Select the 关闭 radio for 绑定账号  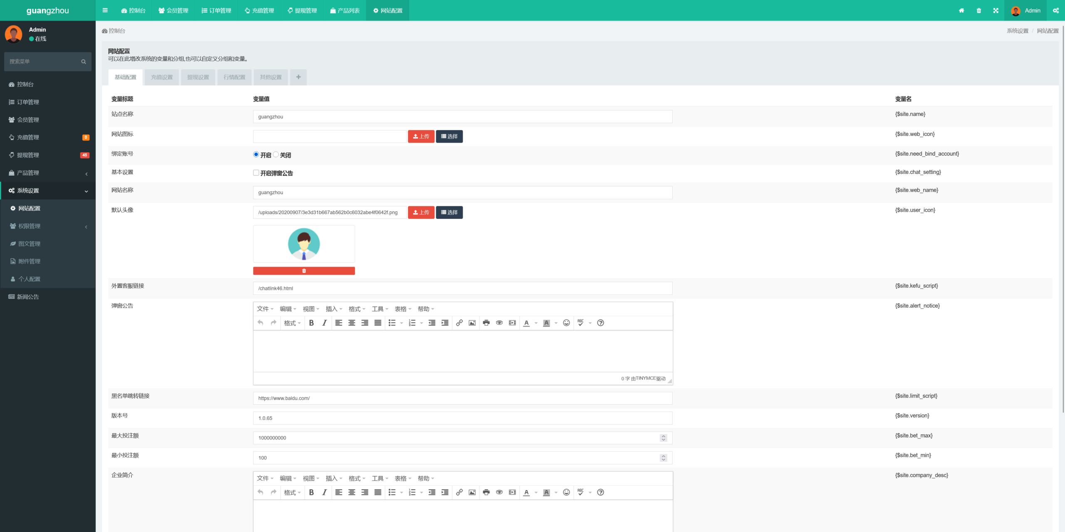276,154
